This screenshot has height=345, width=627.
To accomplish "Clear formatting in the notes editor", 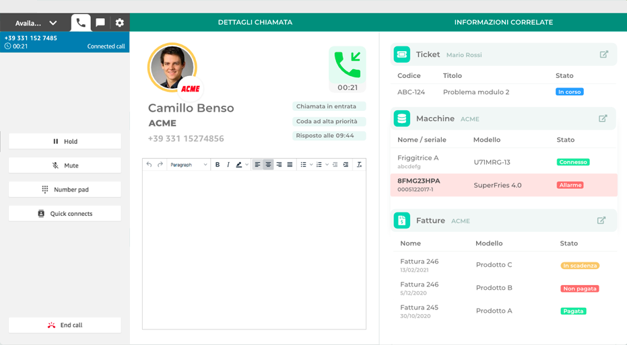I will pos(359,165).
